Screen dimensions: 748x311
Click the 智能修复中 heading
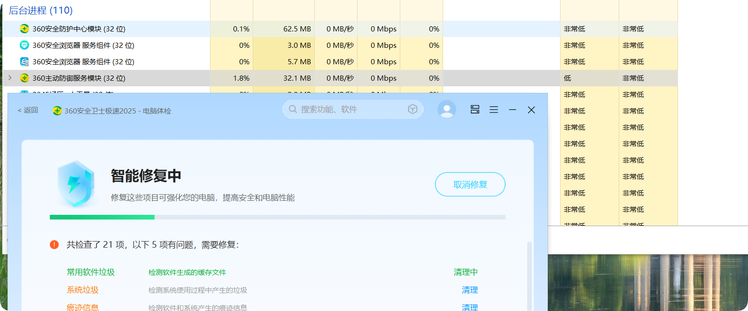(x=146, y=176)
